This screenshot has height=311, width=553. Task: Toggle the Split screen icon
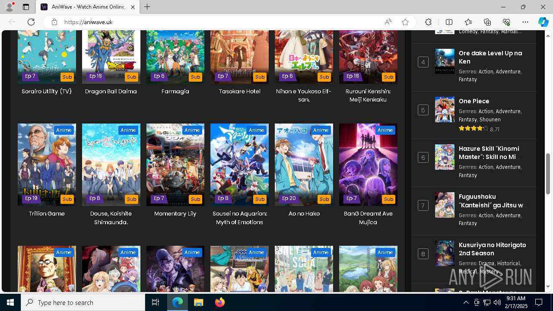coord(449,22)
